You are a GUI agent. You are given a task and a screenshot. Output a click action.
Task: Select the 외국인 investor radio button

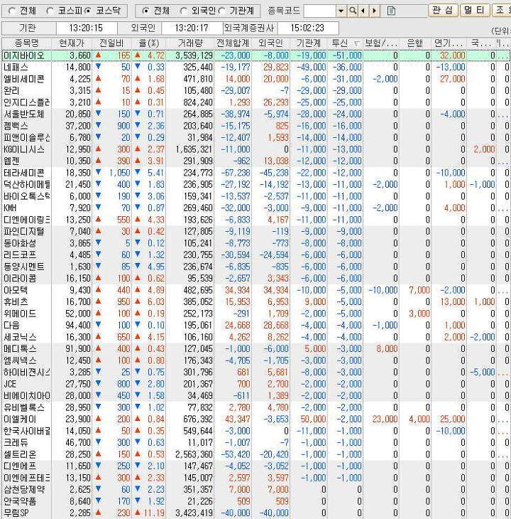pyautogui.click(x=184, y=11)
